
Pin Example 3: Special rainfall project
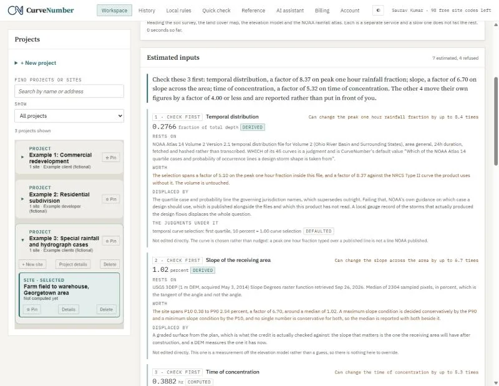click(x=111, y=241)
